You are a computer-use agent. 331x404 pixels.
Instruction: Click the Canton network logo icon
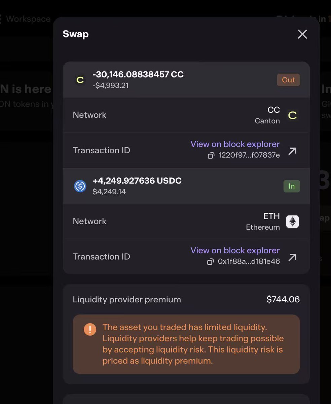click(292, 115)
